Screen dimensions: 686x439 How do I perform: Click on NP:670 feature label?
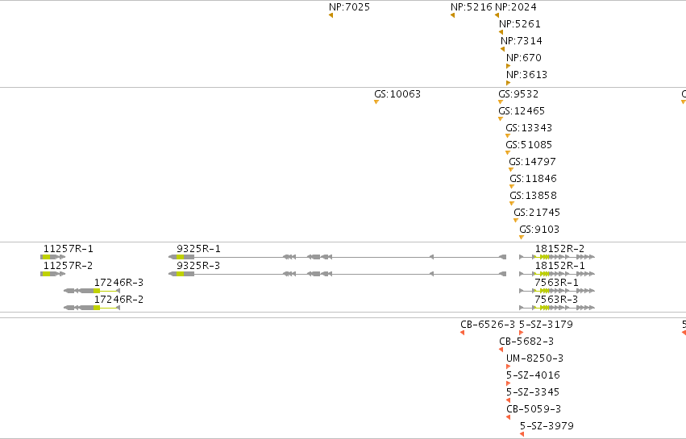(524, 58)
